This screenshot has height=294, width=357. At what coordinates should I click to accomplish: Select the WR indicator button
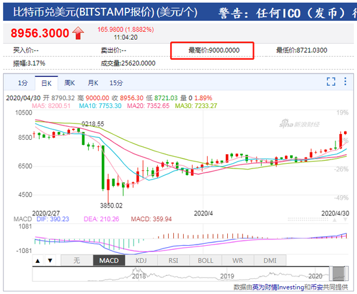[238, 260]
